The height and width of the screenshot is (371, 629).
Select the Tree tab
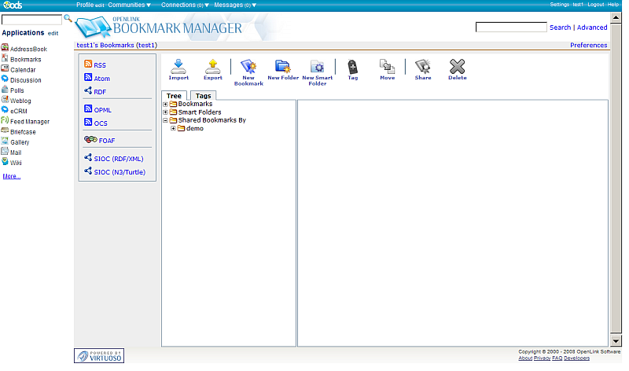[174, 96]
